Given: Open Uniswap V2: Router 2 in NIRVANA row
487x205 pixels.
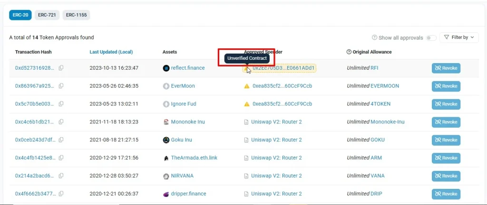Looking at the screenshot, I should pos(276,176).
